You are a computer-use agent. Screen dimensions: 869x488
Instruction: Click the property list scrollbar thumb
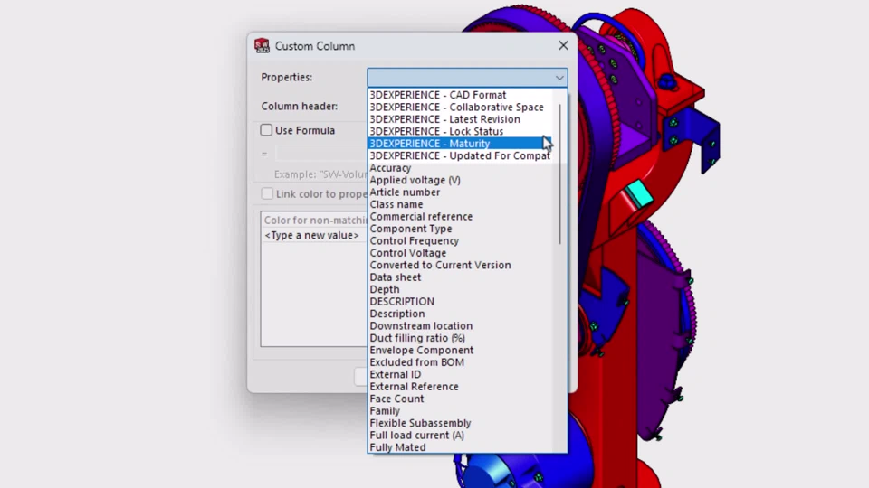(559, 174)
